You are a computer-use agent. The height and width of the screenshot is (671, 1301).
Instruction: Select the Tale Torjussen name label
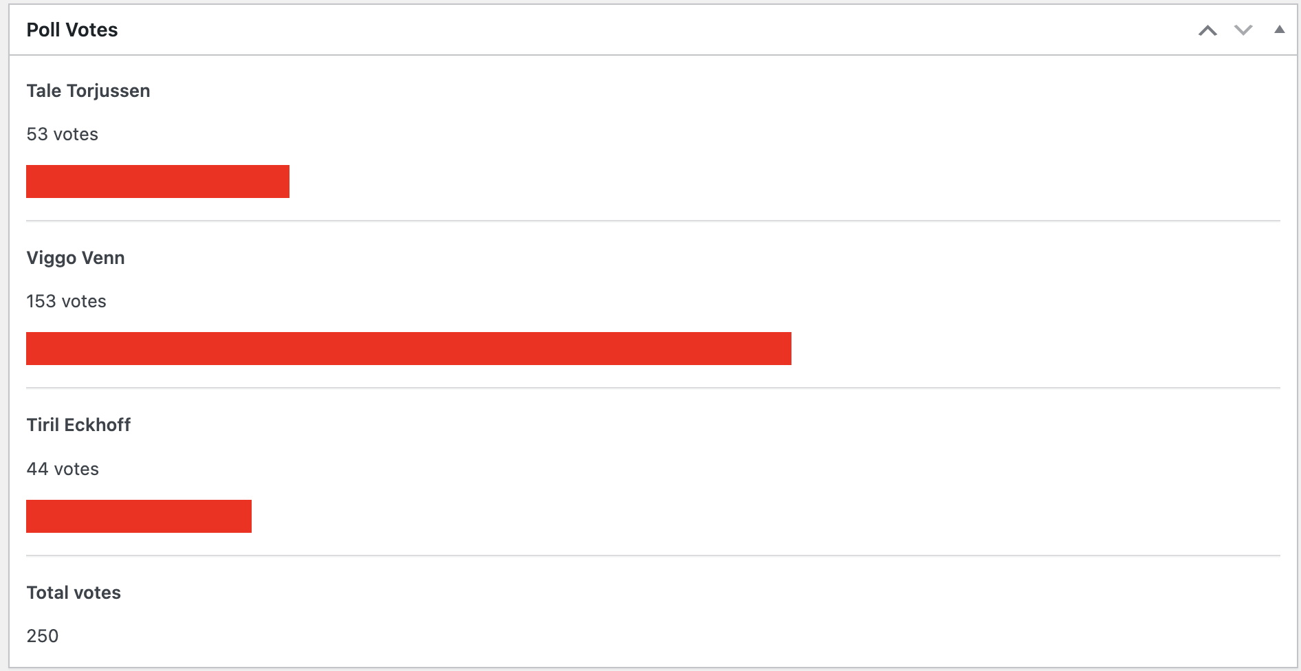tap(88, 91)
